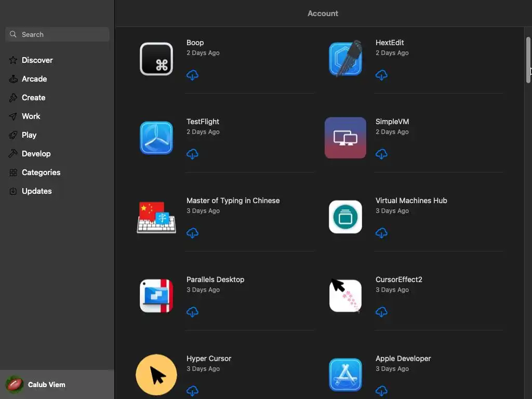Click the Discover star icon
The image size is (532, 399).
(x=13, y=60)
